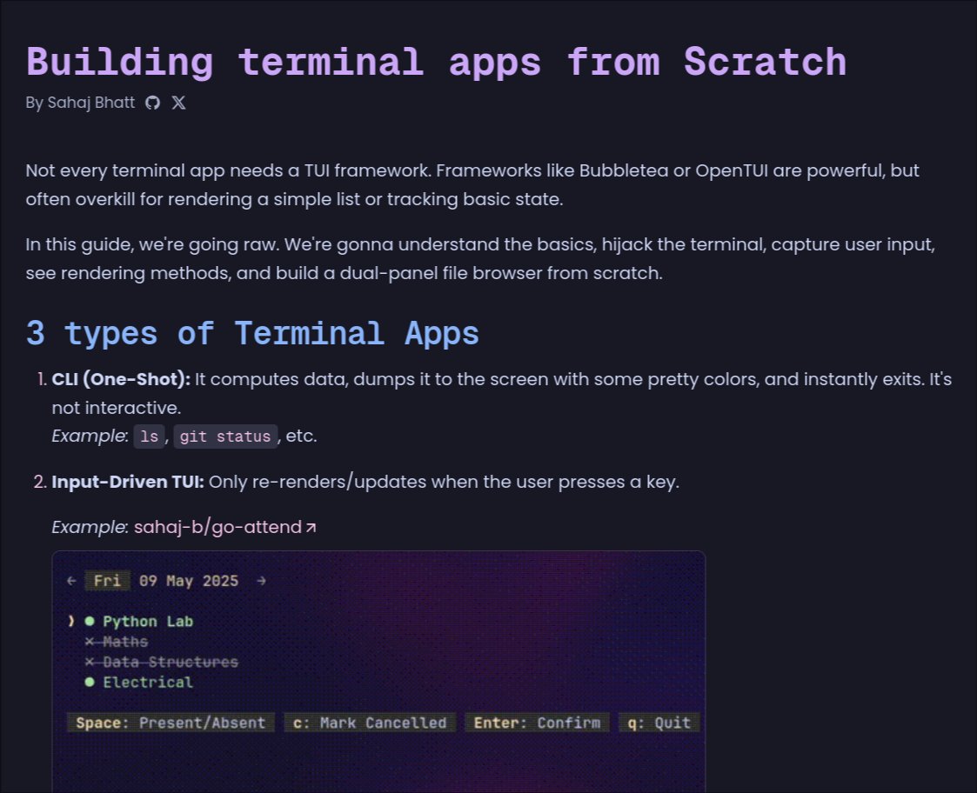Click the 'c: Mark Cancelled' key hint
This screenshot has height=793, width=977.
(x=370, y=723)
